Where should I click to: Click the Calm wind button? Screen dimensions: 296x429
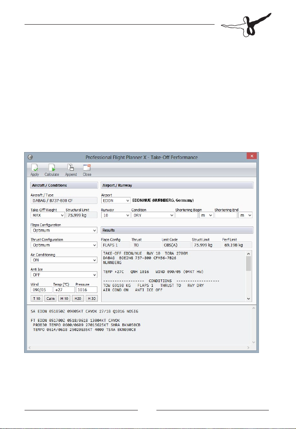point(50,299)
